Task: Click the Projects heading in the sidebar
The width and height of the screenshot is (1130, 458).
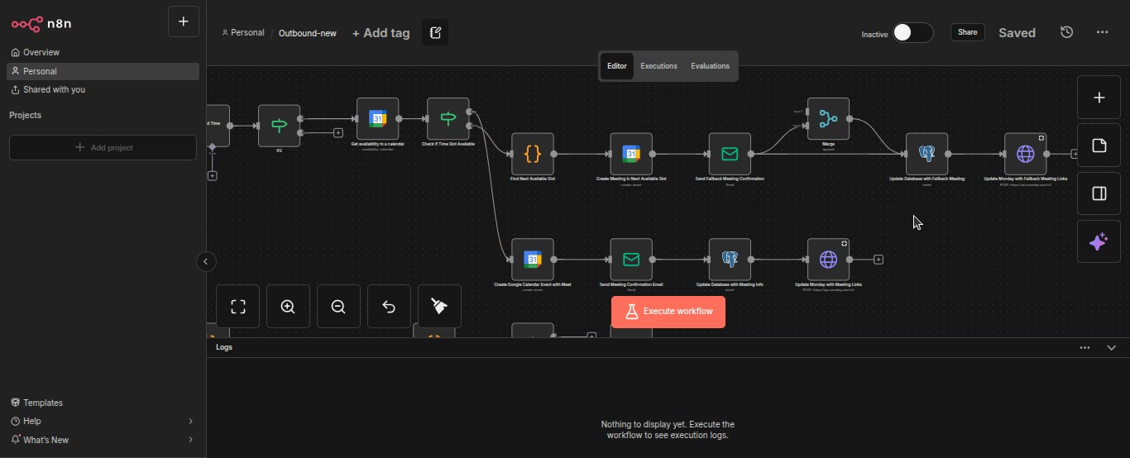Action: (26, 116)
